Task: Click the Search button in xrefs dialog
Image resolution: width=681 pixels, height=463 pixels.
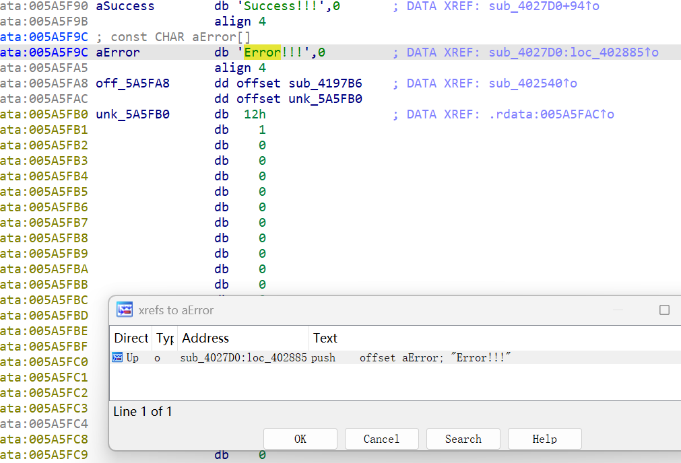Action: click(x=463, y=439)
